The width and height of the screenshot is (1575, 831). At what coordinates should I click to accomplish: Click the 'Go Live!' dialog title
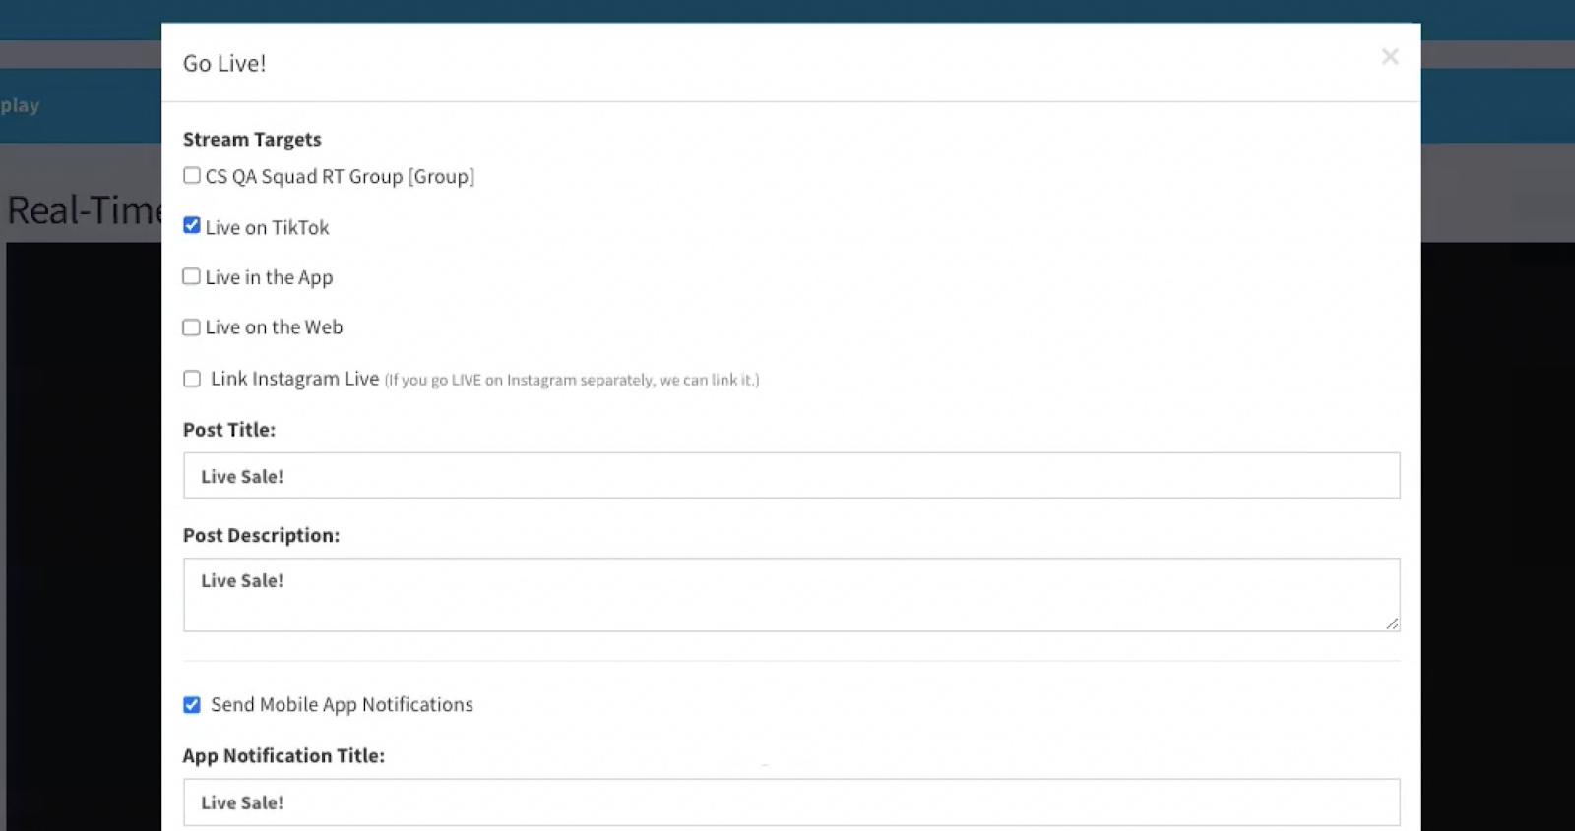point(224,64)
